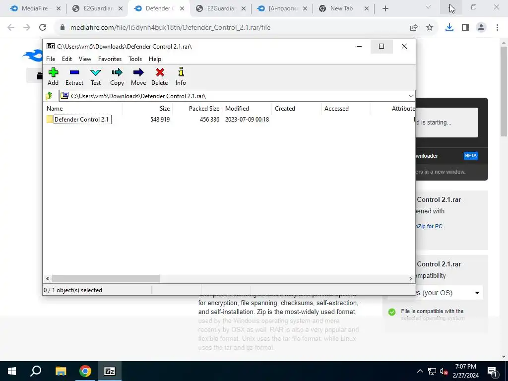Sort by Size column header
Image resolution: width=508 pixels, height=381 pixels.
click(148, 109)
